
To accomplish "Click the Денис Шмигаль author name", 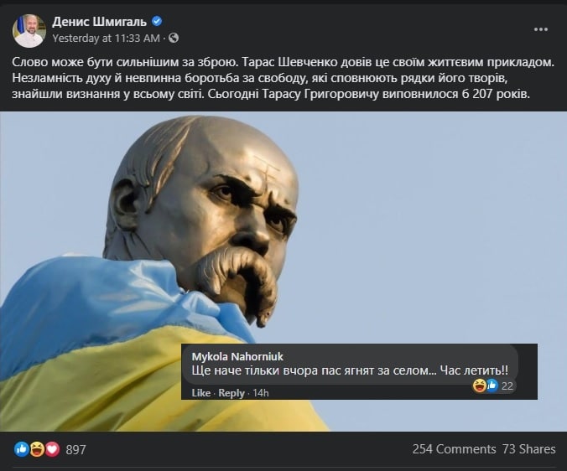I will pyautogui.click(x=99, y=22).
